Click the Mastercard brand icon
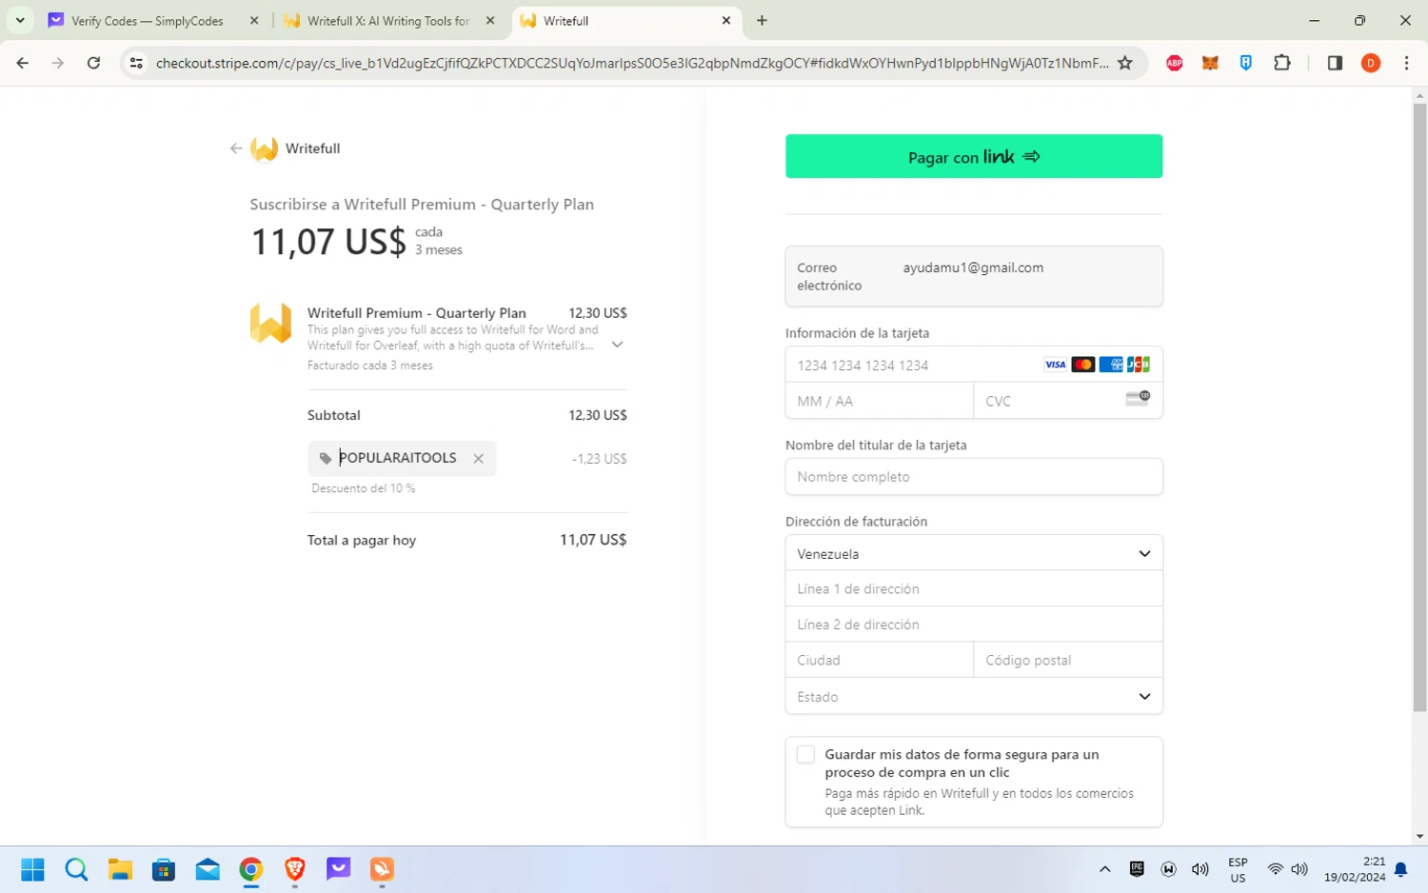The height and width of the screenshot is (893, 1428). tap(1082, 365)
